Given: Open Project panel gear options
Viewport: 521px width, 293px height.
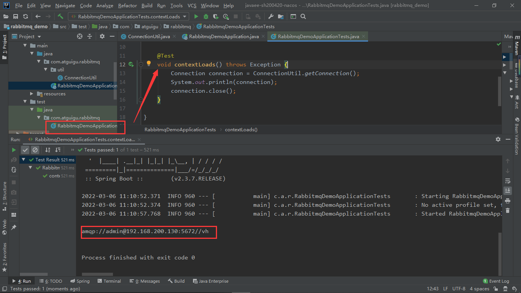Looking at the screenshot, I should pyautogui.click(x=102, y=36).
